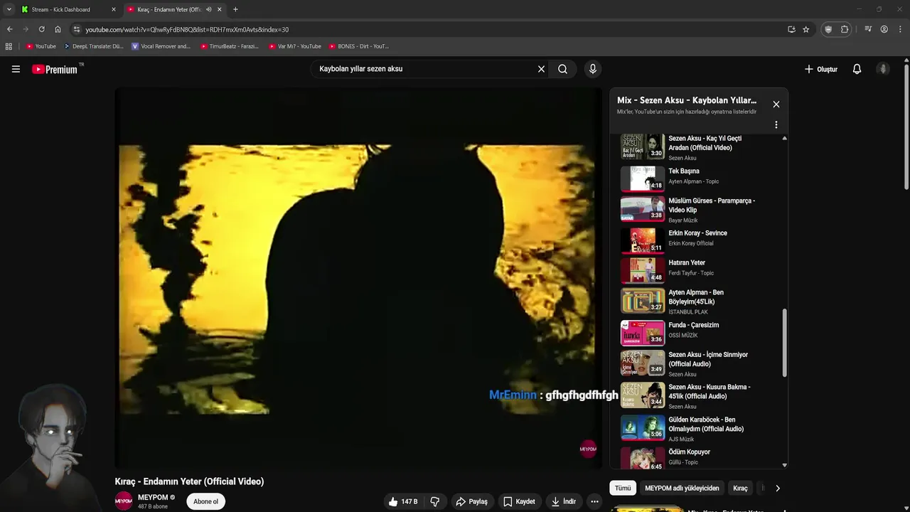The height and width of the screenshot is (512, 910).
Task: Click the address bar URL
Action: tap(187, 29)
